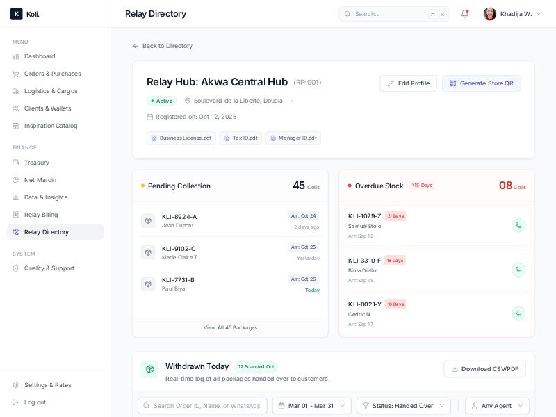Expand the Khadija W. user menu
The width and height of the screenshot is (556, 417).
[512, 14]
